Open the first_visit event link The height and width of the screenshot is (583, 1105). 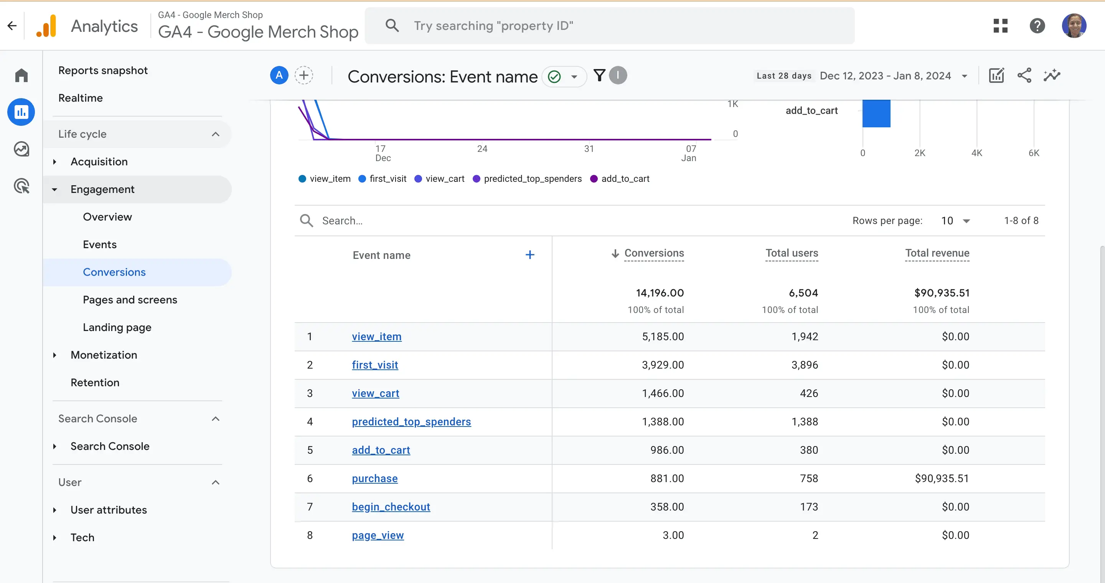coord(375,365)
